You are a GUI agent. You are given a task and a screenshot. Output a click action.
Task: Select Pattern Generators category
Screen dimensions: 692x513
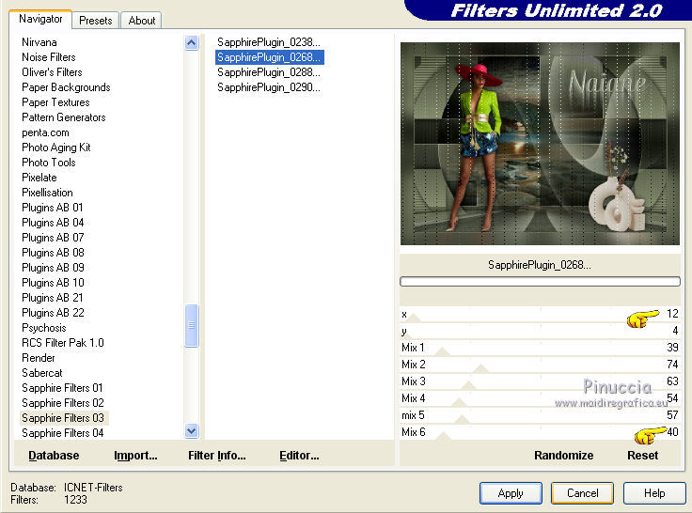[64, 117]
